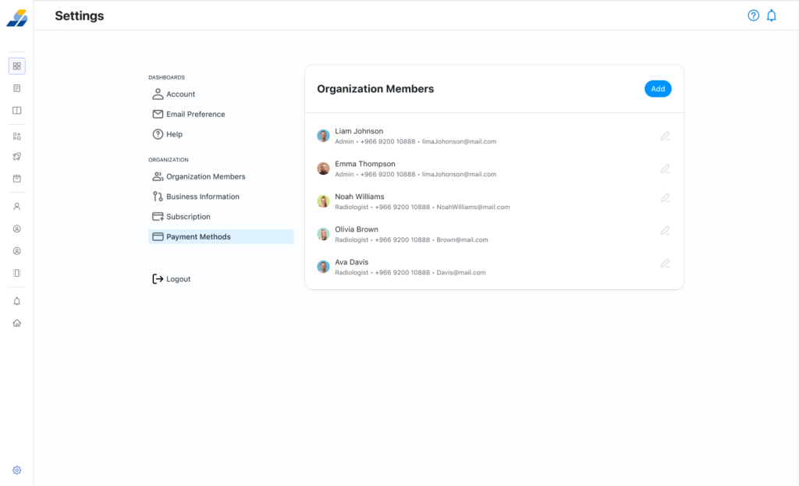This screenshot has width=799, height=486.
Task: Choose the highlighted Payment Methods item
Action: [198, 237]
